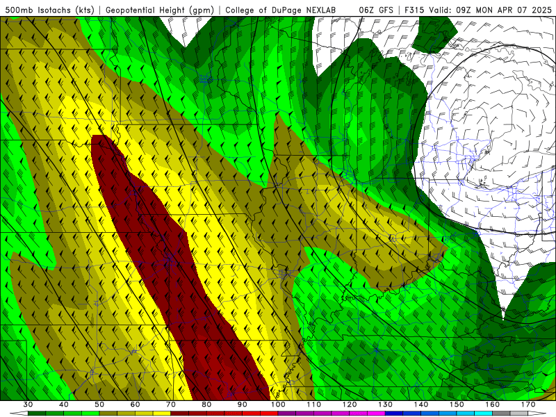Click the legend value 90

(x=242, y=404)
